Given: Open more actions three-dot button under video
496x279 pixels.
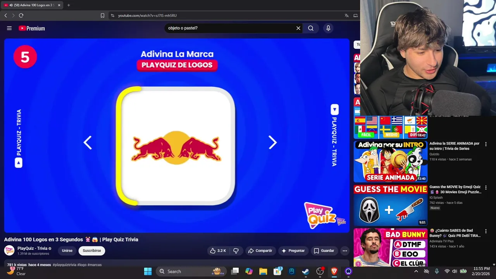Looking at the screenshot, I should [x=344, y=251].
